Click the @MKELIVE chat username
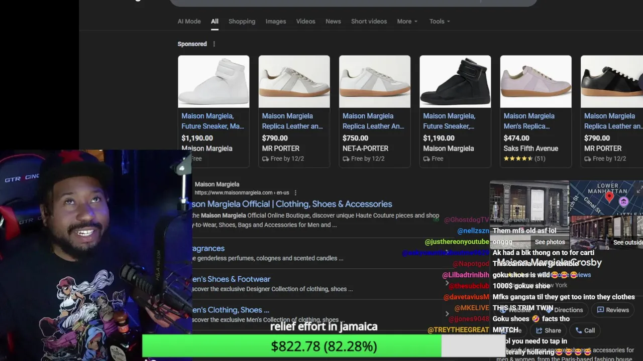Viewport: 643px width, 361px height. pyautogui.click(x=472, y=308)
